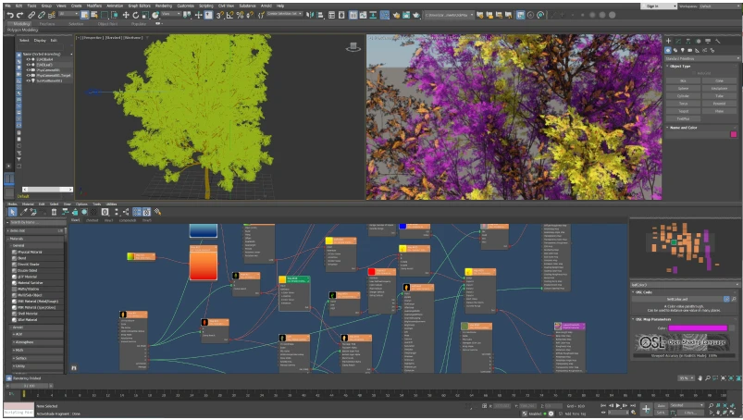Click the Select and Link icon

(30, 15)
